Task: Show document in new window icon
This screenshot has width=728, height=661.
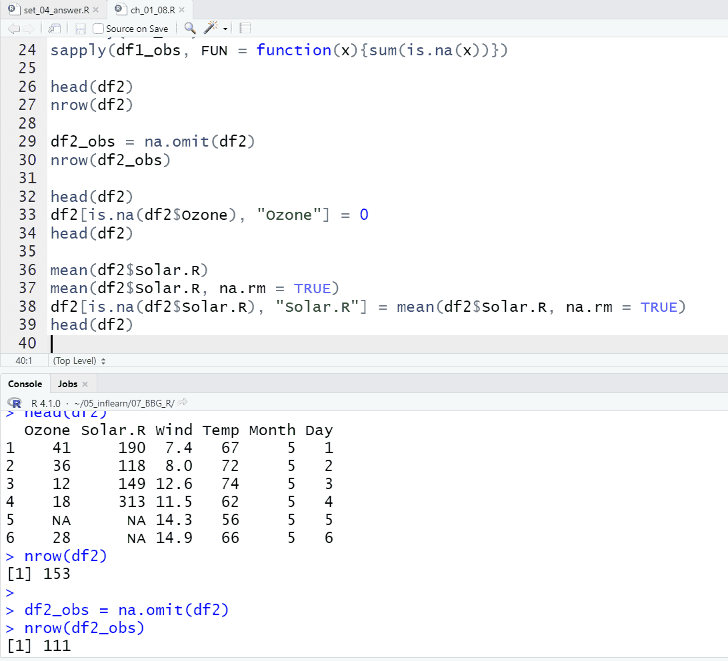Action: point(54,29)
